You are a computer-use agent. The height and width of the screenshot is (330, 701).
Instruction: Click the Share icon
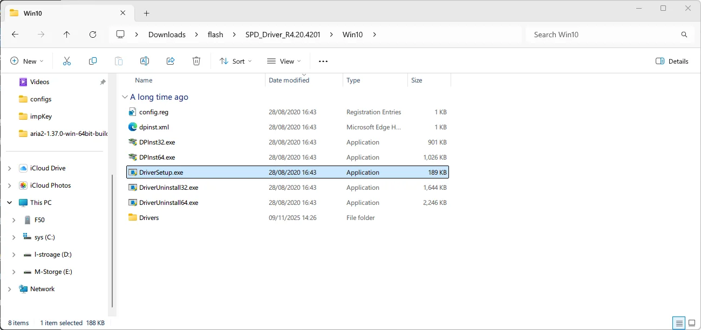coord(171,61)
